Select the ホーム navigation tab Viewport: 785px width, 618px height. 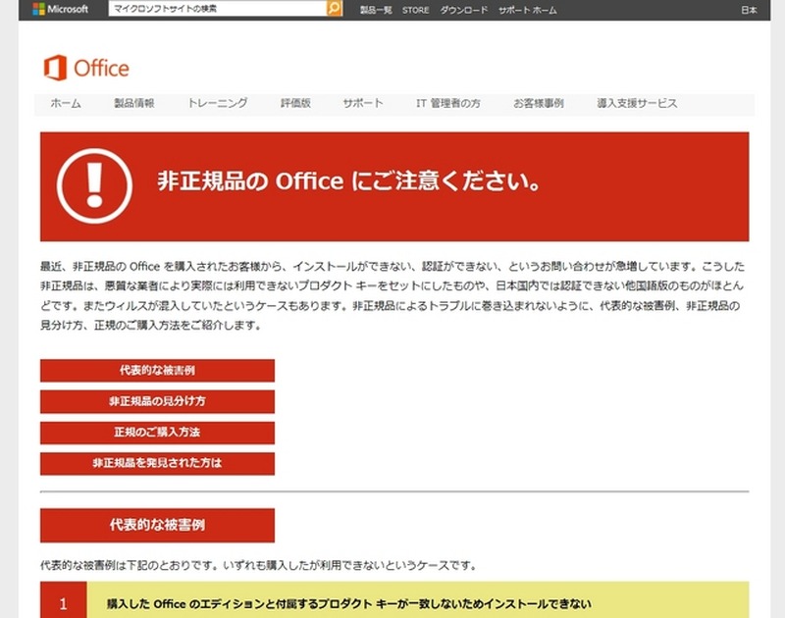coord(66,103)
